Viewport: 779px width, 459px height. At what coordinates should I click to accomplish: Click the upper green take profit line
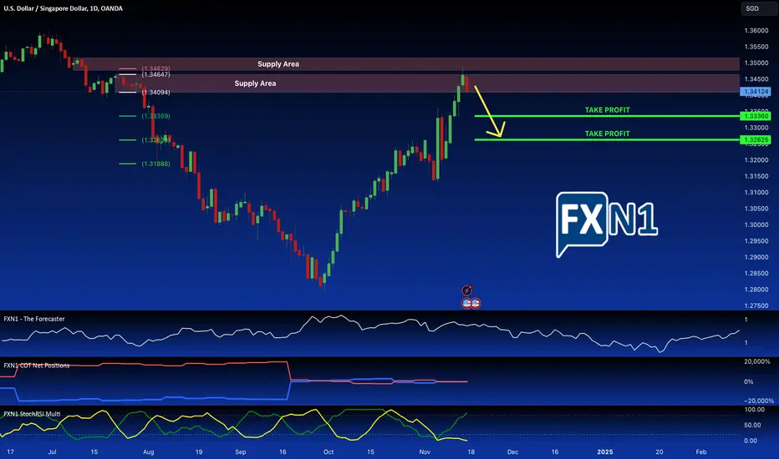607,116
